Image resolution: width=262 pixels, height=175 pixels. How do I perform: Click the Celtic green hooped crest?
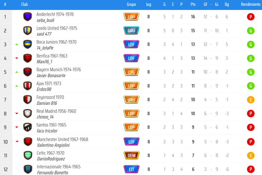point(28,155)
